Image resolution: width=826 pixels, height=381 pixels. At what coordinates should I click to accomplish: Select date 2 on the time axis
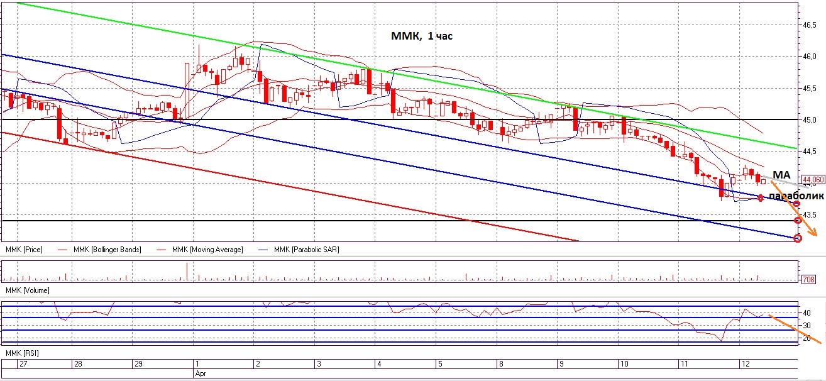[258, 364]
